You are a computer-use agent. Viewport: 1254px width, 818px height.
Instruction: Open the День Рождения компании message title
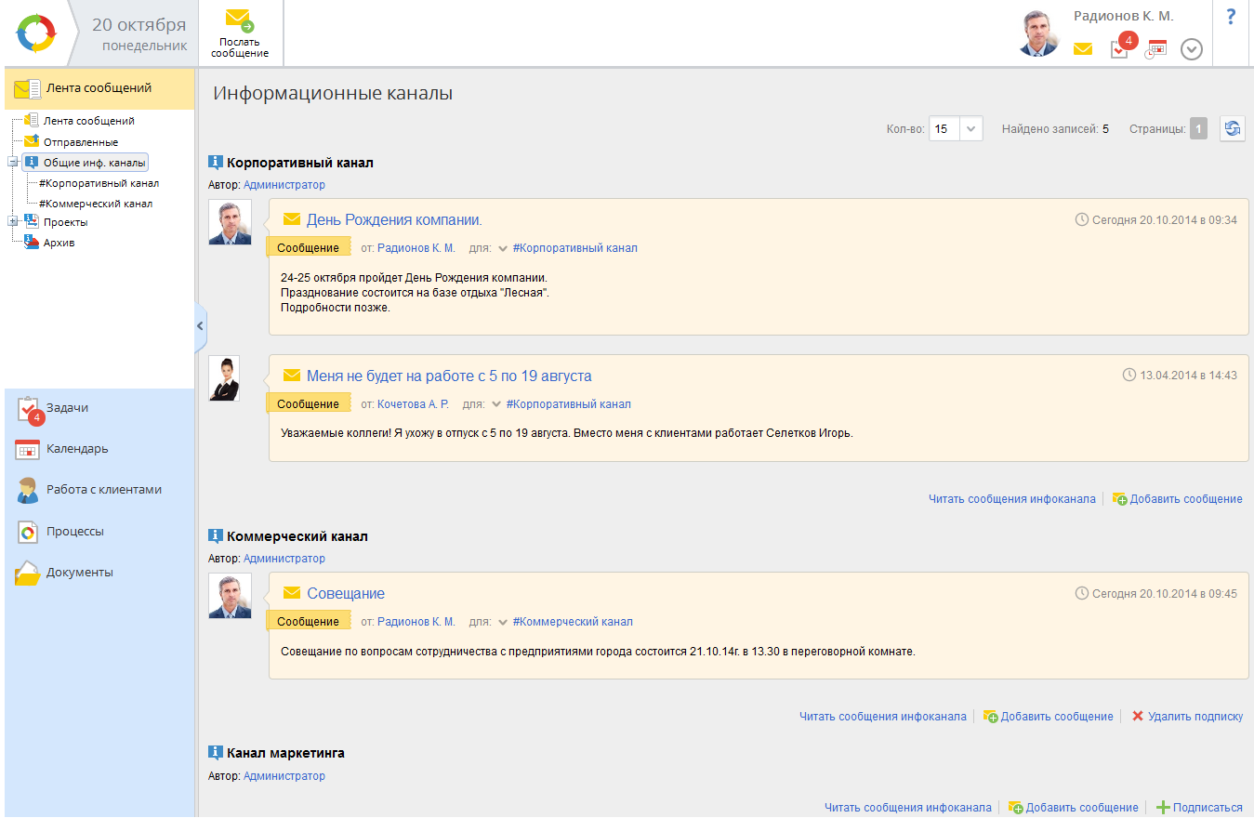pos(394,220)
